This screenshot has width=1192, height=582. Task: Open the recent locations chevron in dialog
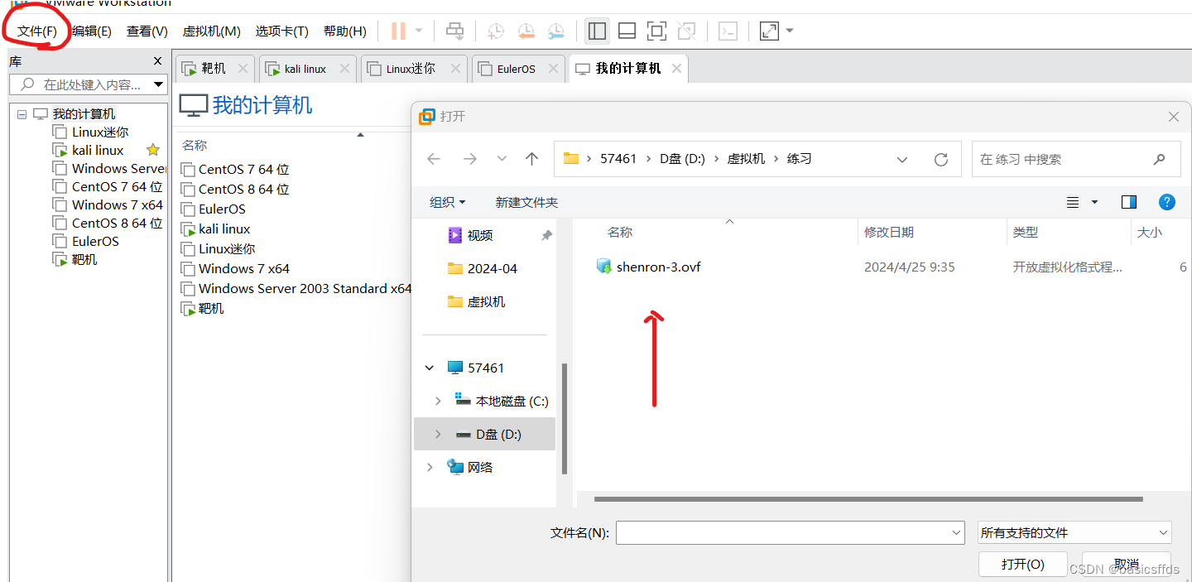tap(502, 159)
